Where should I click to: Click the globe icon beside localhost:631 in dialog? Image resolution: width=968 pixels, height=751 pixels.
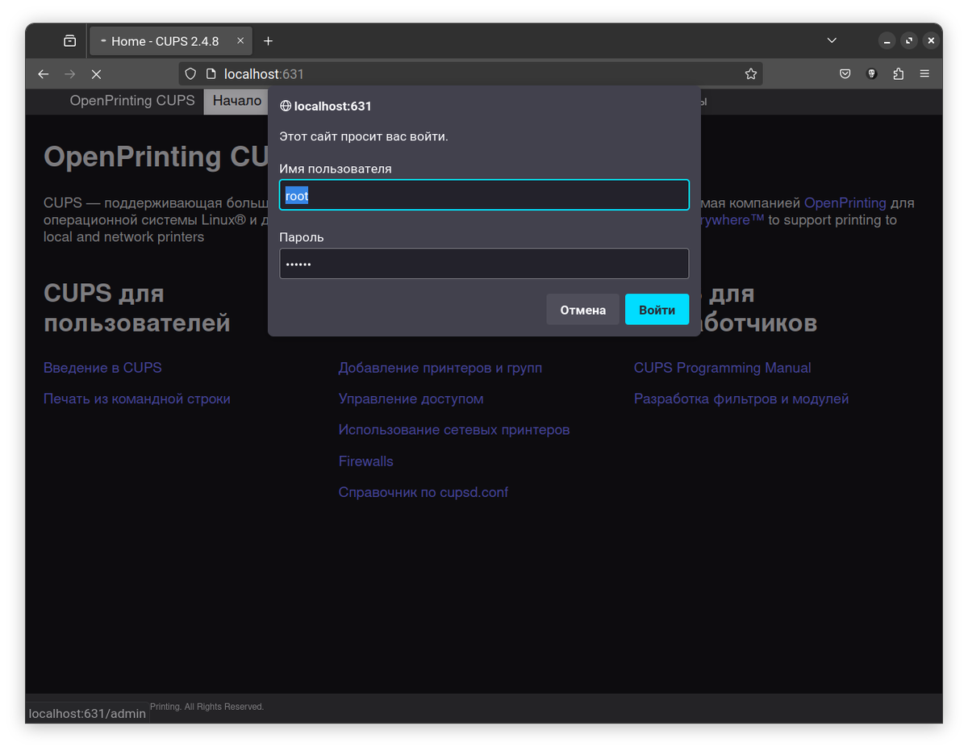(286, 106)
